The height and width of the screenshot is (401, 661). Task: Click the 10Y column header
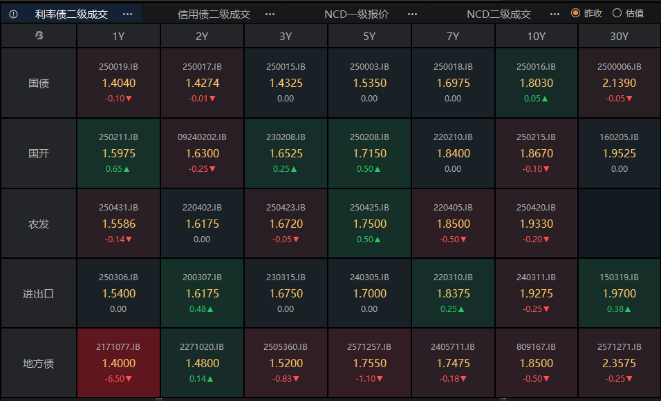pos(537,36)
